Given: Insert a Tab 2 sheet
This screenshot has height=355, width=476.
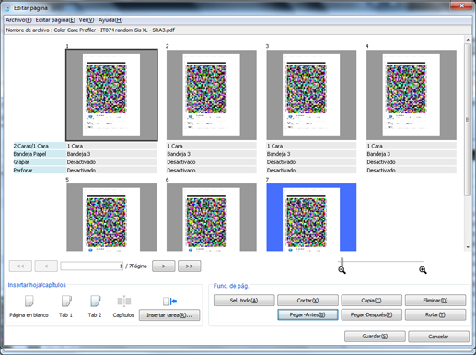Looking at the screenshot, I should (95, 301).
